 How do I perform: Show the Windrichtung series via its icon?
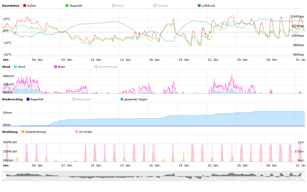coord(96,67)
